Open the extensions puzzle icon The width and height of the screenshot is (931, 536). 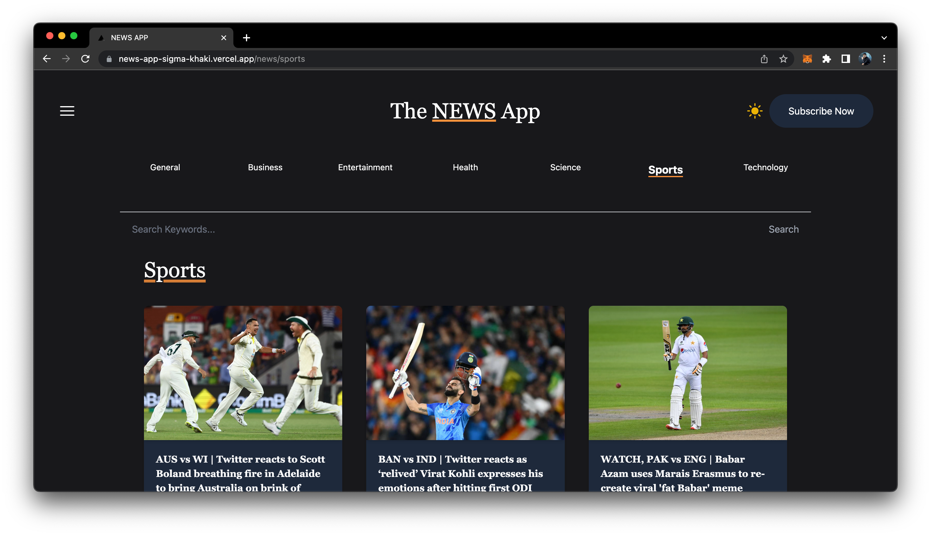point(826,59)
